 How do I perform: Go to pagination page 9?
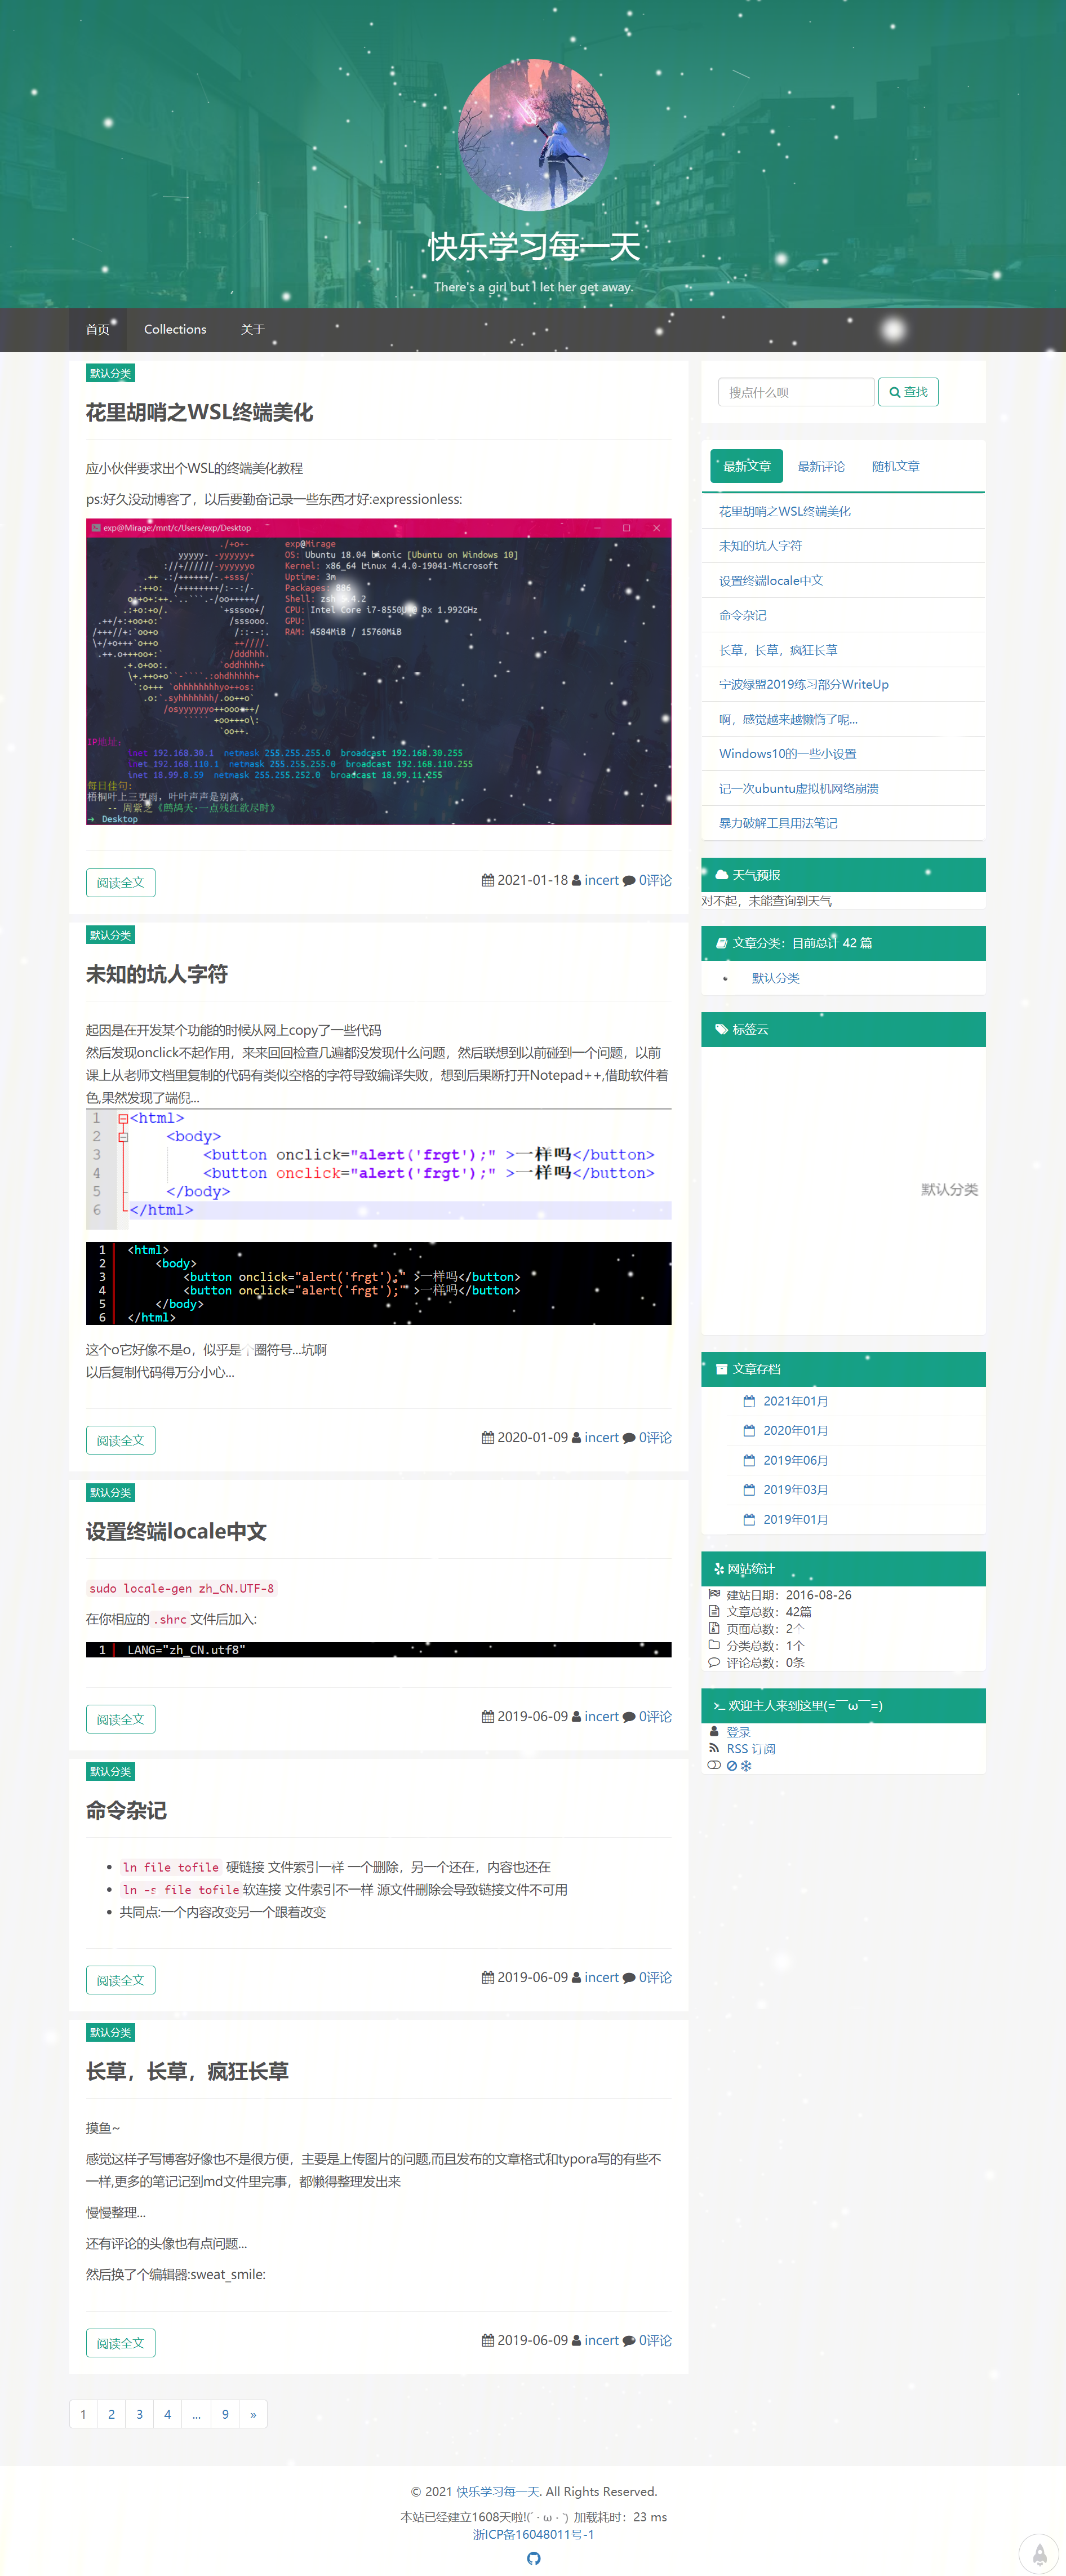[x=225, y=2414]
